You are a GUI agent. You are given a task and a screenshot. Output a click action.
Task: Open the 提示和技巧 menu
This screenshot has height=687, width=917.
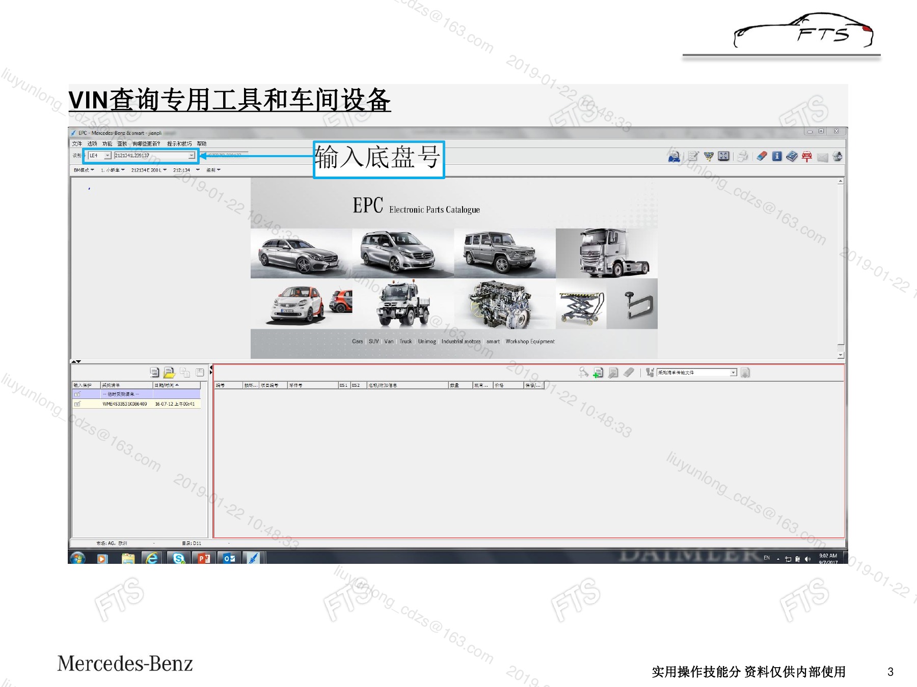pyautogui.click(x=179, y=144)
